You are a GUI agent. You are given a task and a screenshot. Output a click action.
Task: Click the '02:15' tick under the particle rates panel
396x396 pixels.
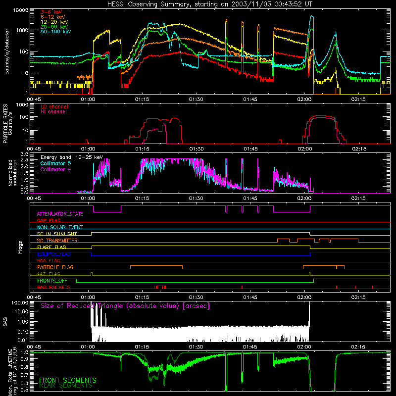(x=359, y=149)
